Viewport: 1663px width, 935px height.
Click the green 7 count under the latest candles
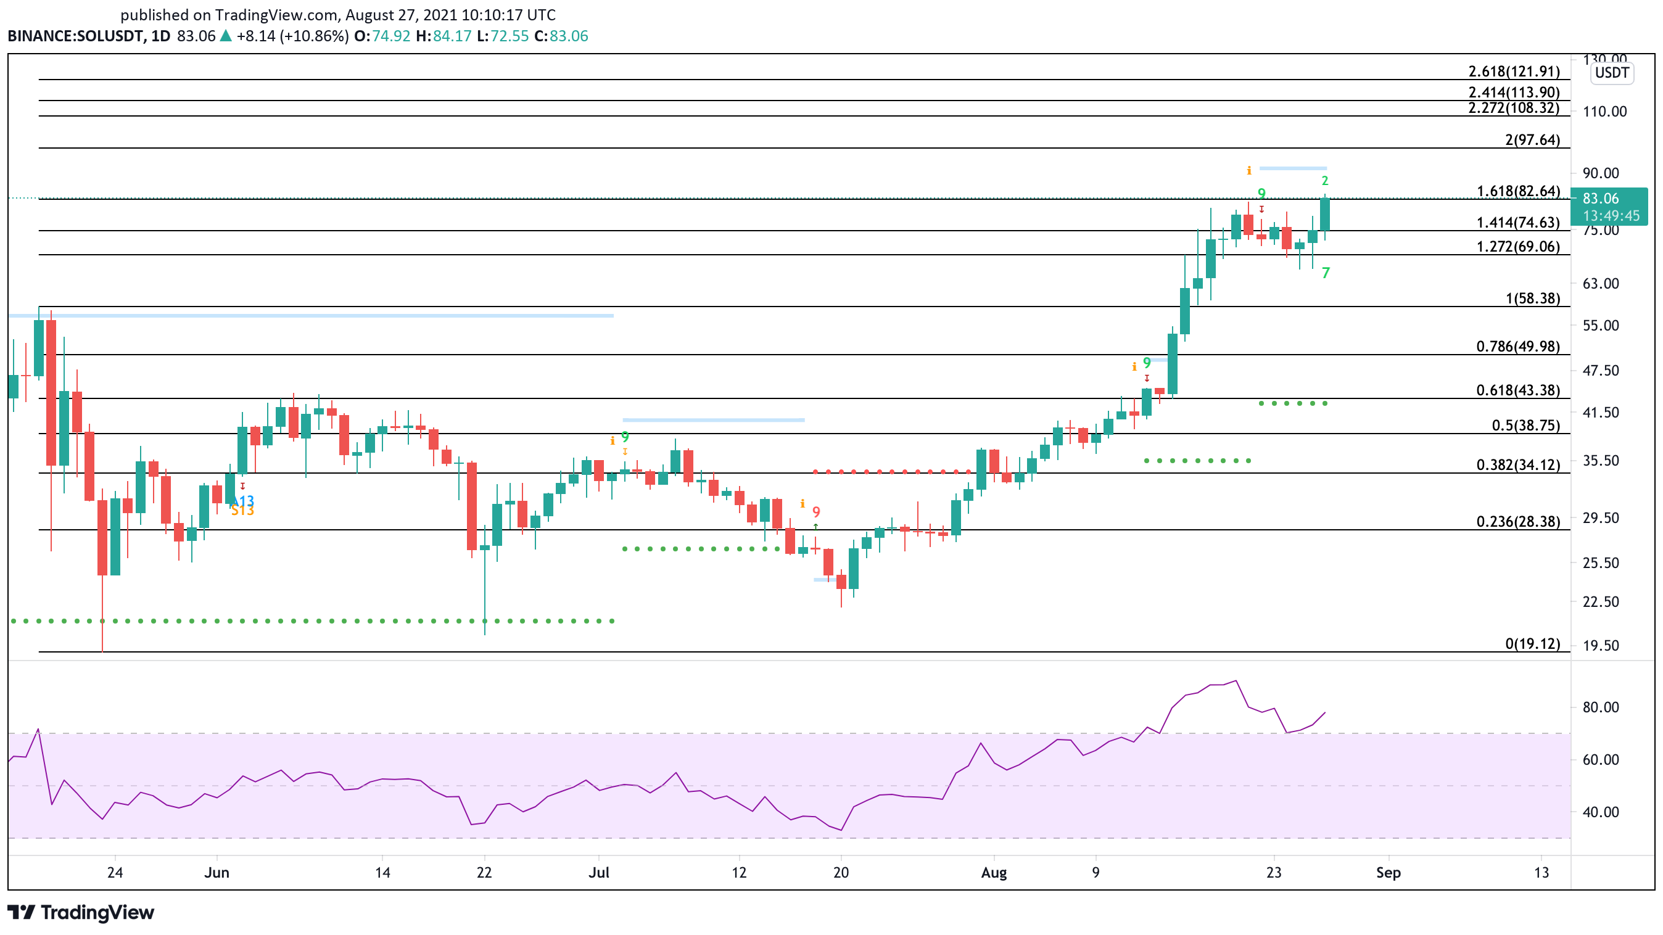tap(1326, 273)
